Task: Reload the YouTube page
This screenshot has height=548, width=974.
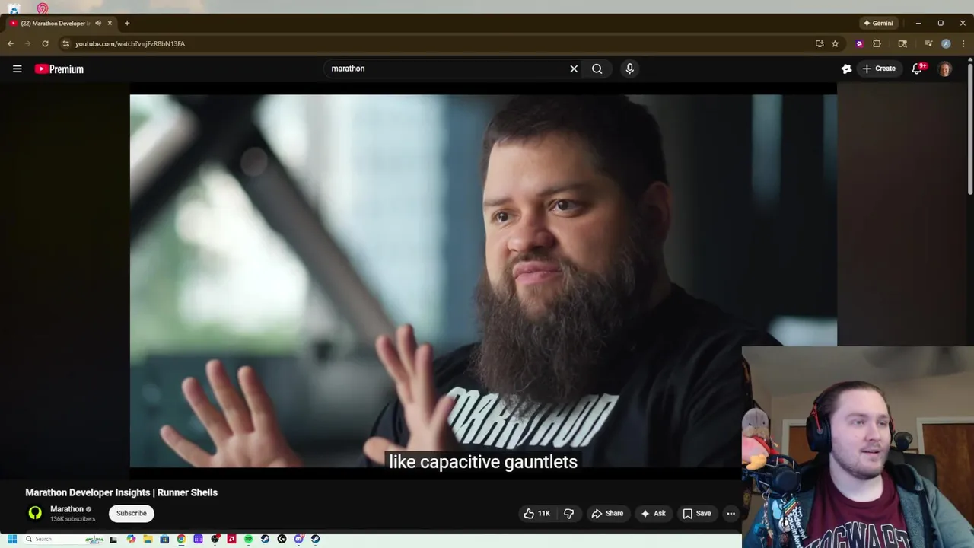Action: coord(46,43)
